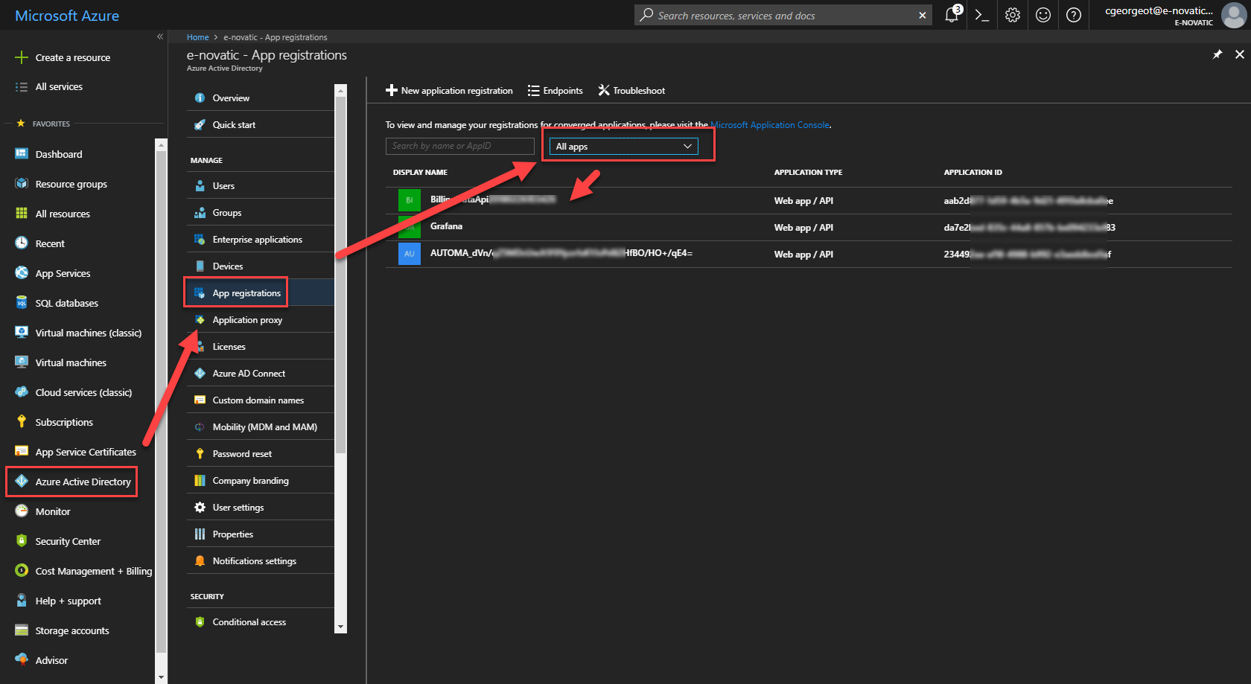Select Users in the Manage menu
Viewport: 1251px width, 684px height.
[x=261, y=186]
